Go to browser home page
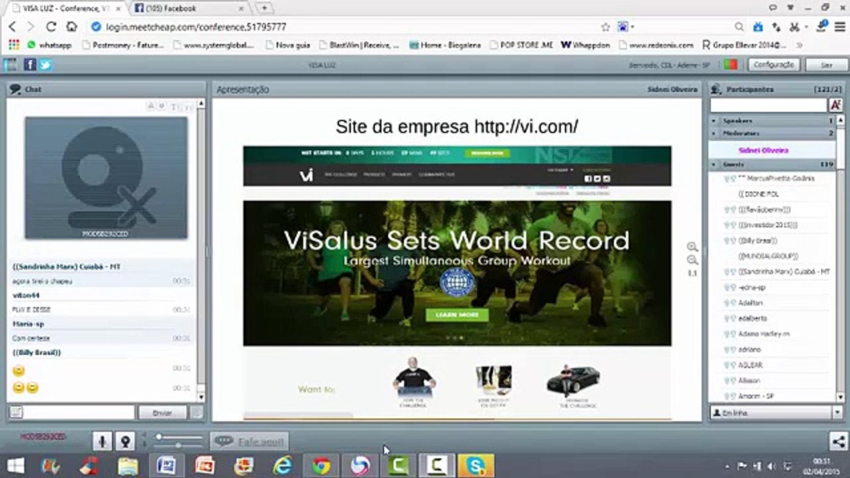The height and width of the screenshot is (478, 850). point(71,27)
